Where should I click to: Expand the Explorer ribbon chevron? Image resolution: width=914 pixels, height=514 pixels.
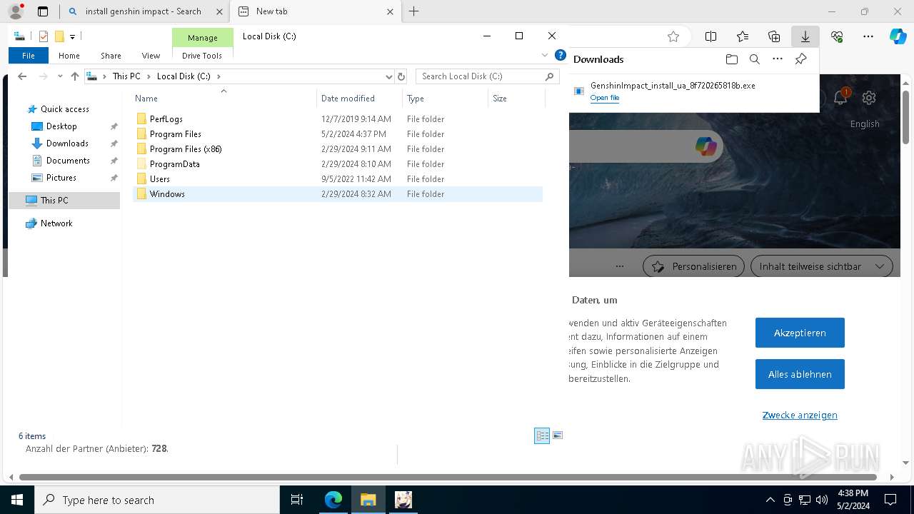click(545, 55)
